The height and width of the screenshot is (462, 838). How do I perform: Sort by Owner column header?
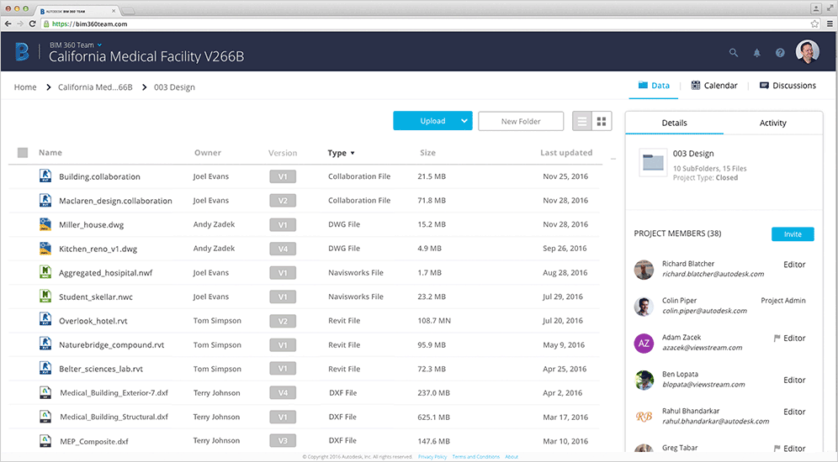tap(207, 153)
